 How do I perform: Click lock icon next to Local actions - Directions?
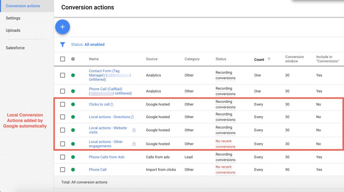click(132, 117)
